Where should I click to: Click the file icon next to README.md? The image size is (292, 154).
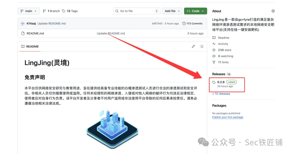pyautogui.click(x=23, y=33)
